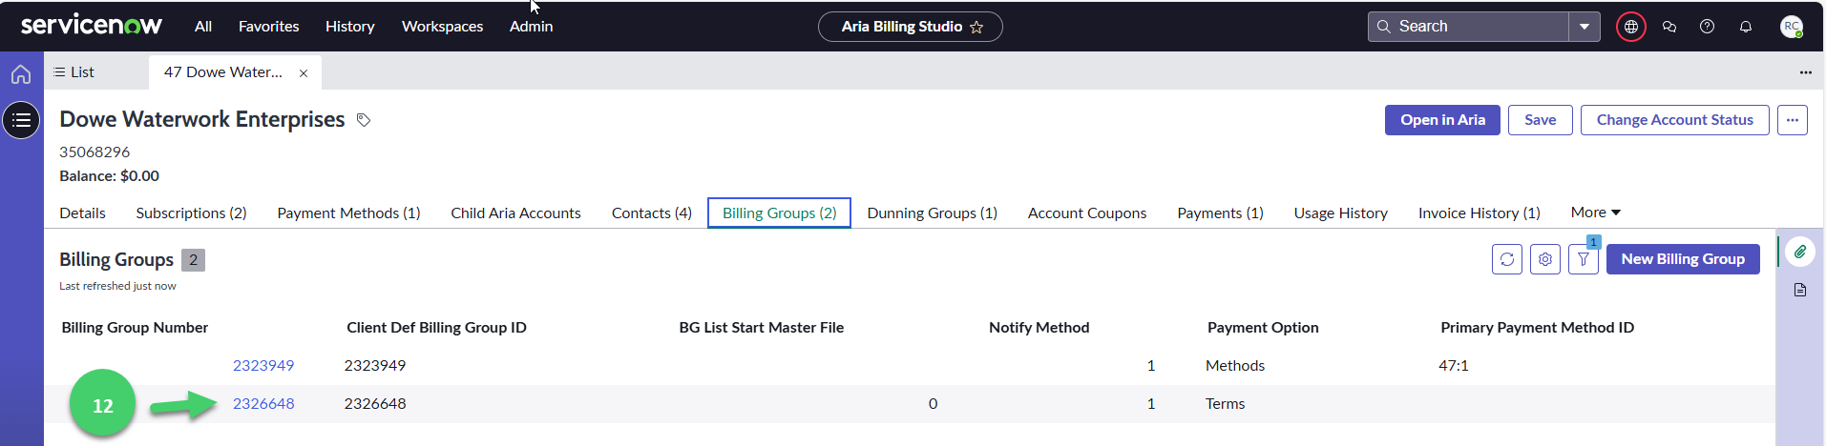Click Change Account Status button
Screen dimensions: 1826x446
[x=1675, y=120]
